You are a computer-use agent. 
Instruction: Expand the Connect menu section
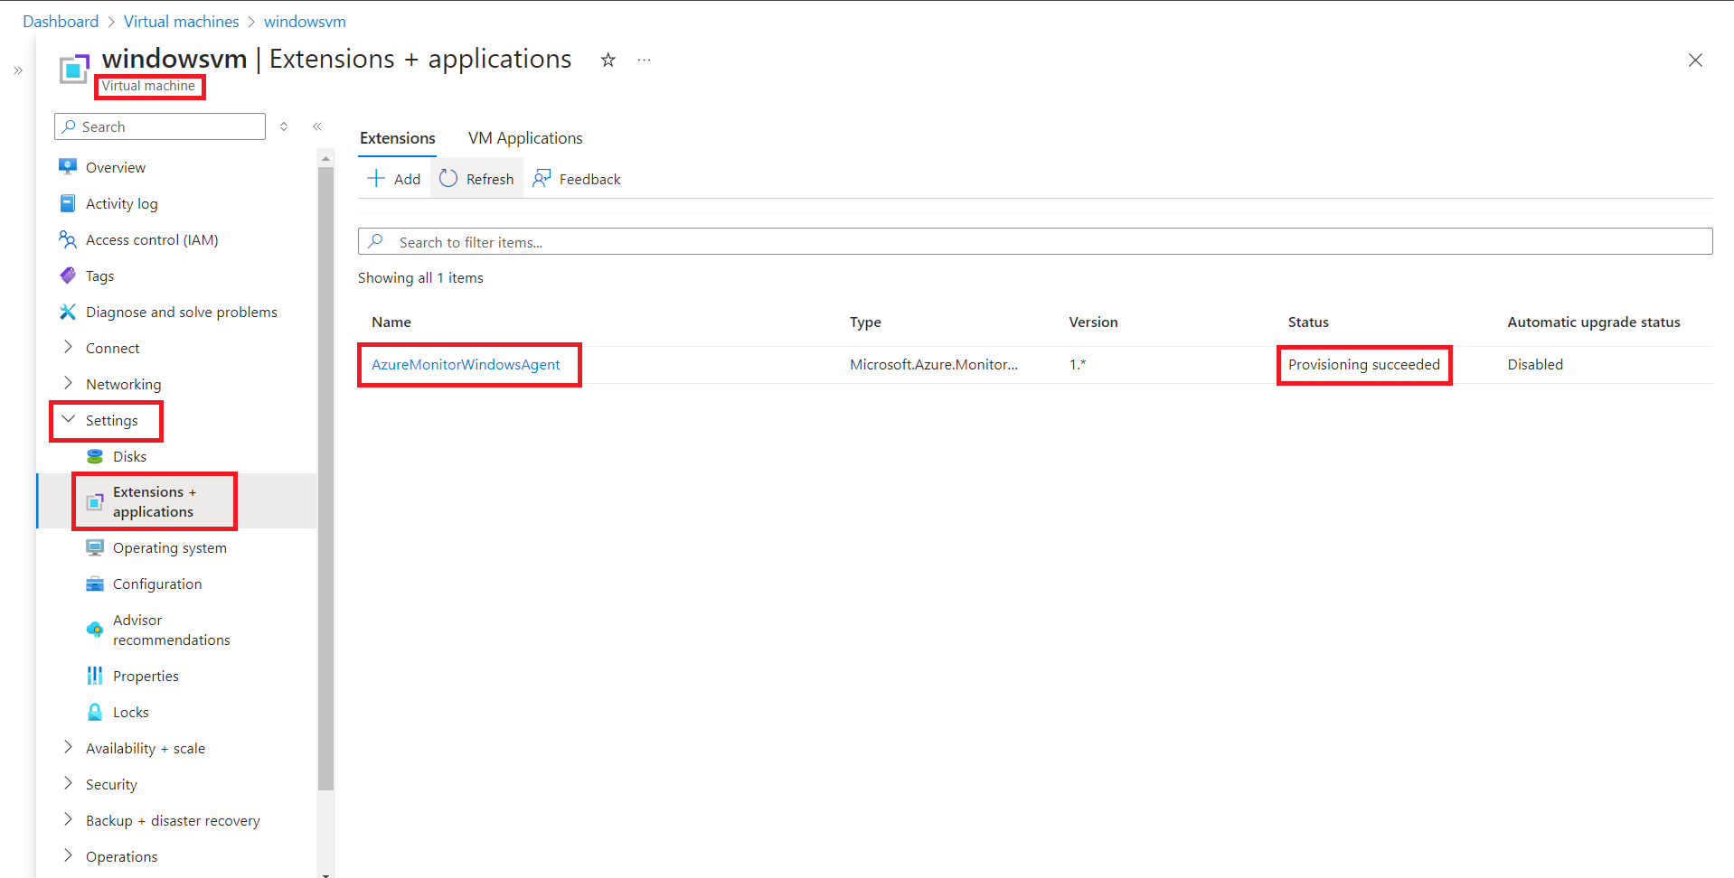pos(68,347)
